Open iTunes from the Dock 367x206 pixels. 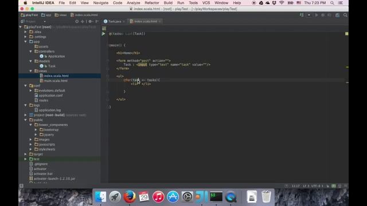[x=158, y=196]
